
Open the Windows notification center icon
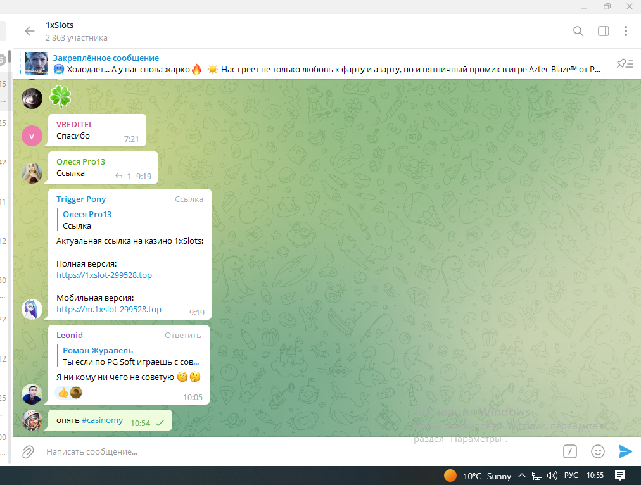coord(620,476)
